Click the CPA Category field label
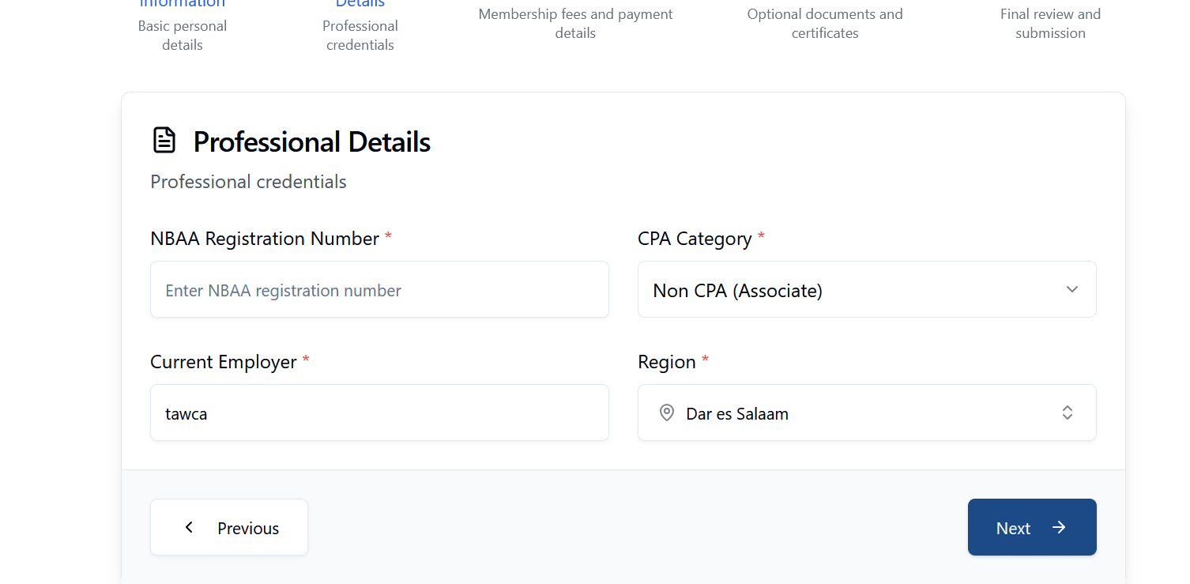The height and width of the screenshot is (584, 1190). click(695, 239)
